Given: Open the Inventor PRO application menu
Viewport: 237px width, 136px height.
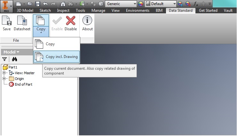Looking at the screenshot, I should (x=6, y=6).
